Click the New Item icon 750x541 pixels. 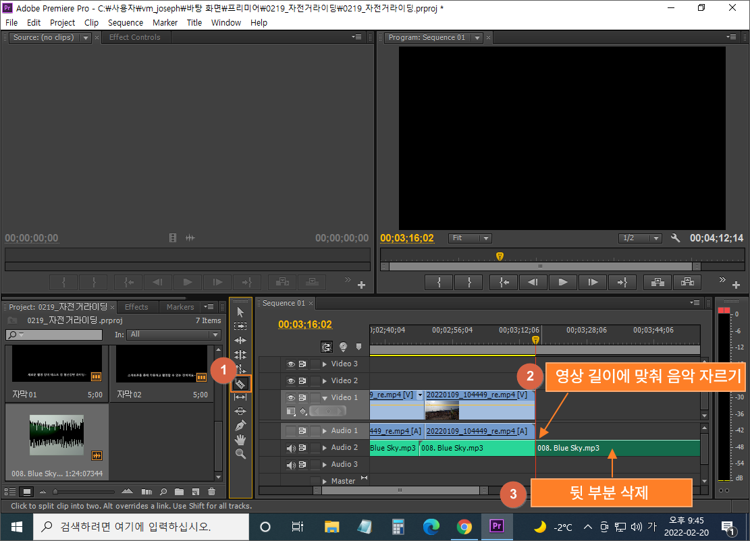tap(195, 491)
